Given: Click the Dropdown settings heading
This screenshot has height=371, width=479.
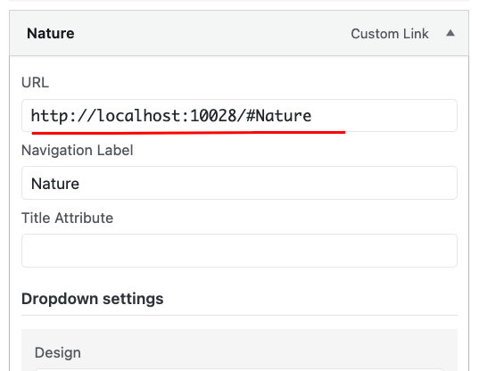Looking at the screenshot, I should tap(92, 299).
